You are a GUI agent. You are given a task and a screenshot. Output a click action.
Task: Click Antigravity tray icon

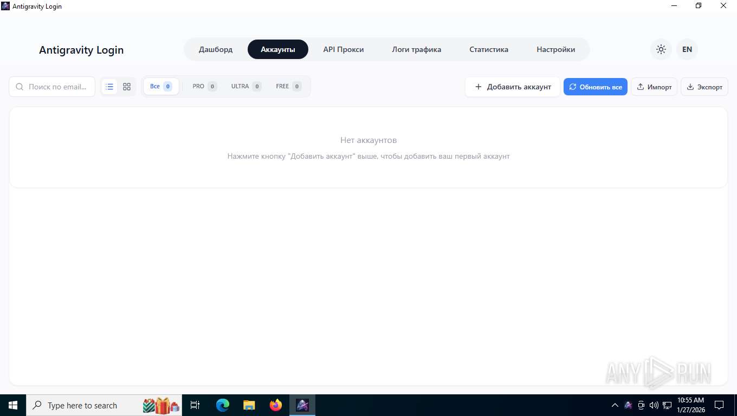click(628, 405)
